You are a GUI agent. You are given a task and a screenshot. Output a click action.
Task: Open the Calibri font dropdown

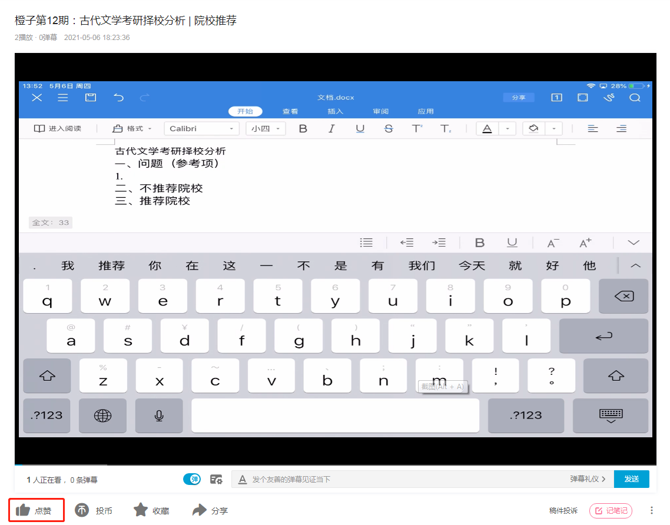pyautogui.click(x=201, y=128)
